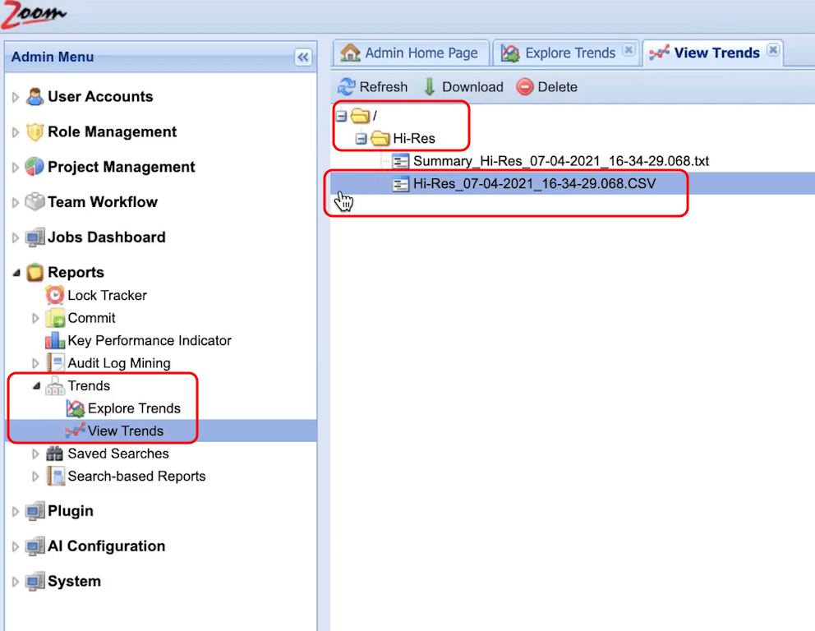Collapse the Hi-Res folder in file tree
The height and width of the screenshot is (631, 815).
pos(361,139)
